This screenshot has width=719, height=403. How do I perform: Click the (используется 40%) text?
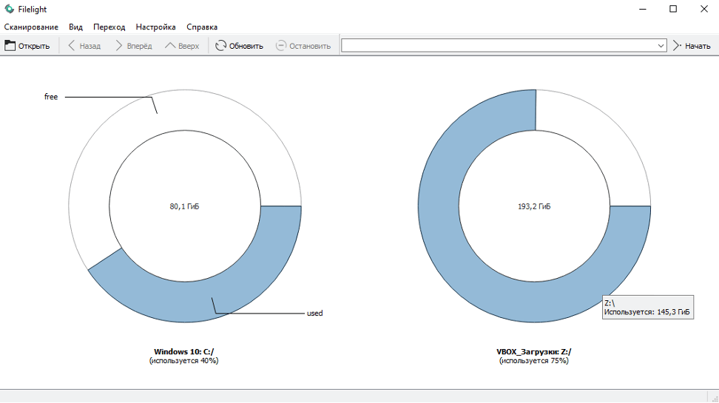click(x=184, y=361)
